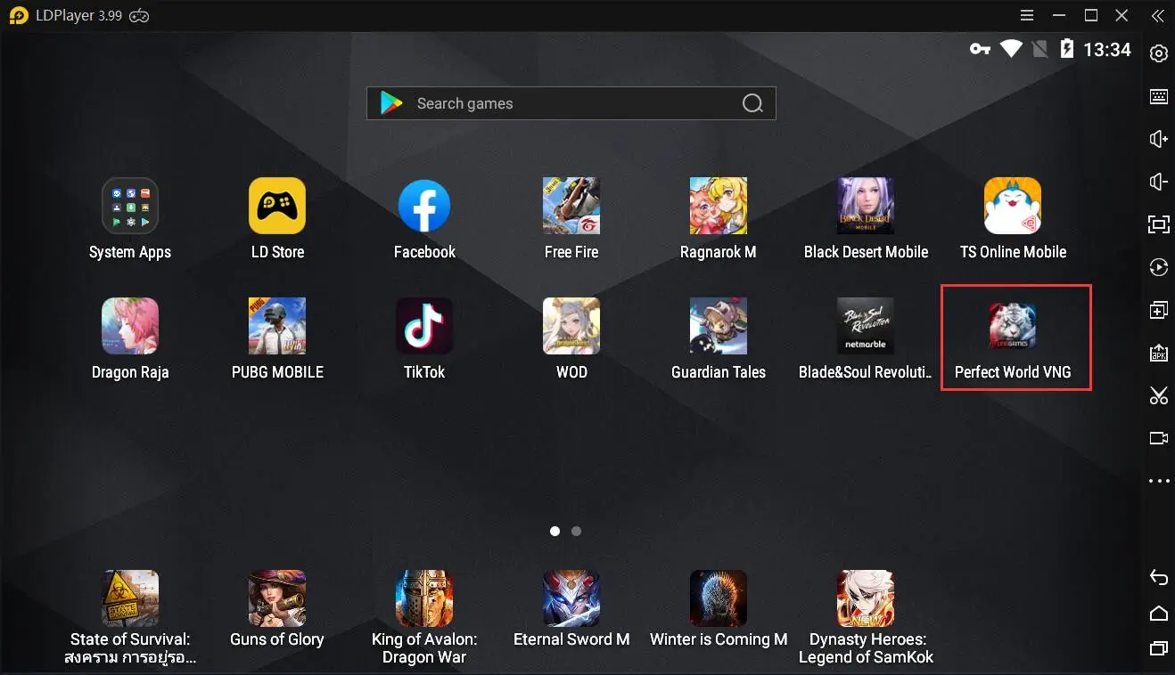Open LDPlayer settings gear in sidebar
Image resolution: width=1175 pixels, height=675 pixels.
click(x=1159, y=53)
